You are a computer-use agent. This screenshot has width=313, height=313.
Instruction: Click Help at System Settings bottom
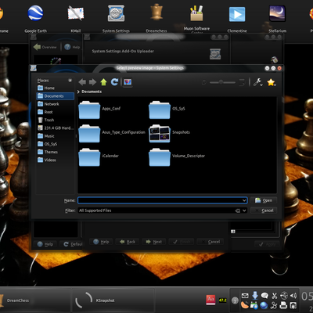[45, 244]
